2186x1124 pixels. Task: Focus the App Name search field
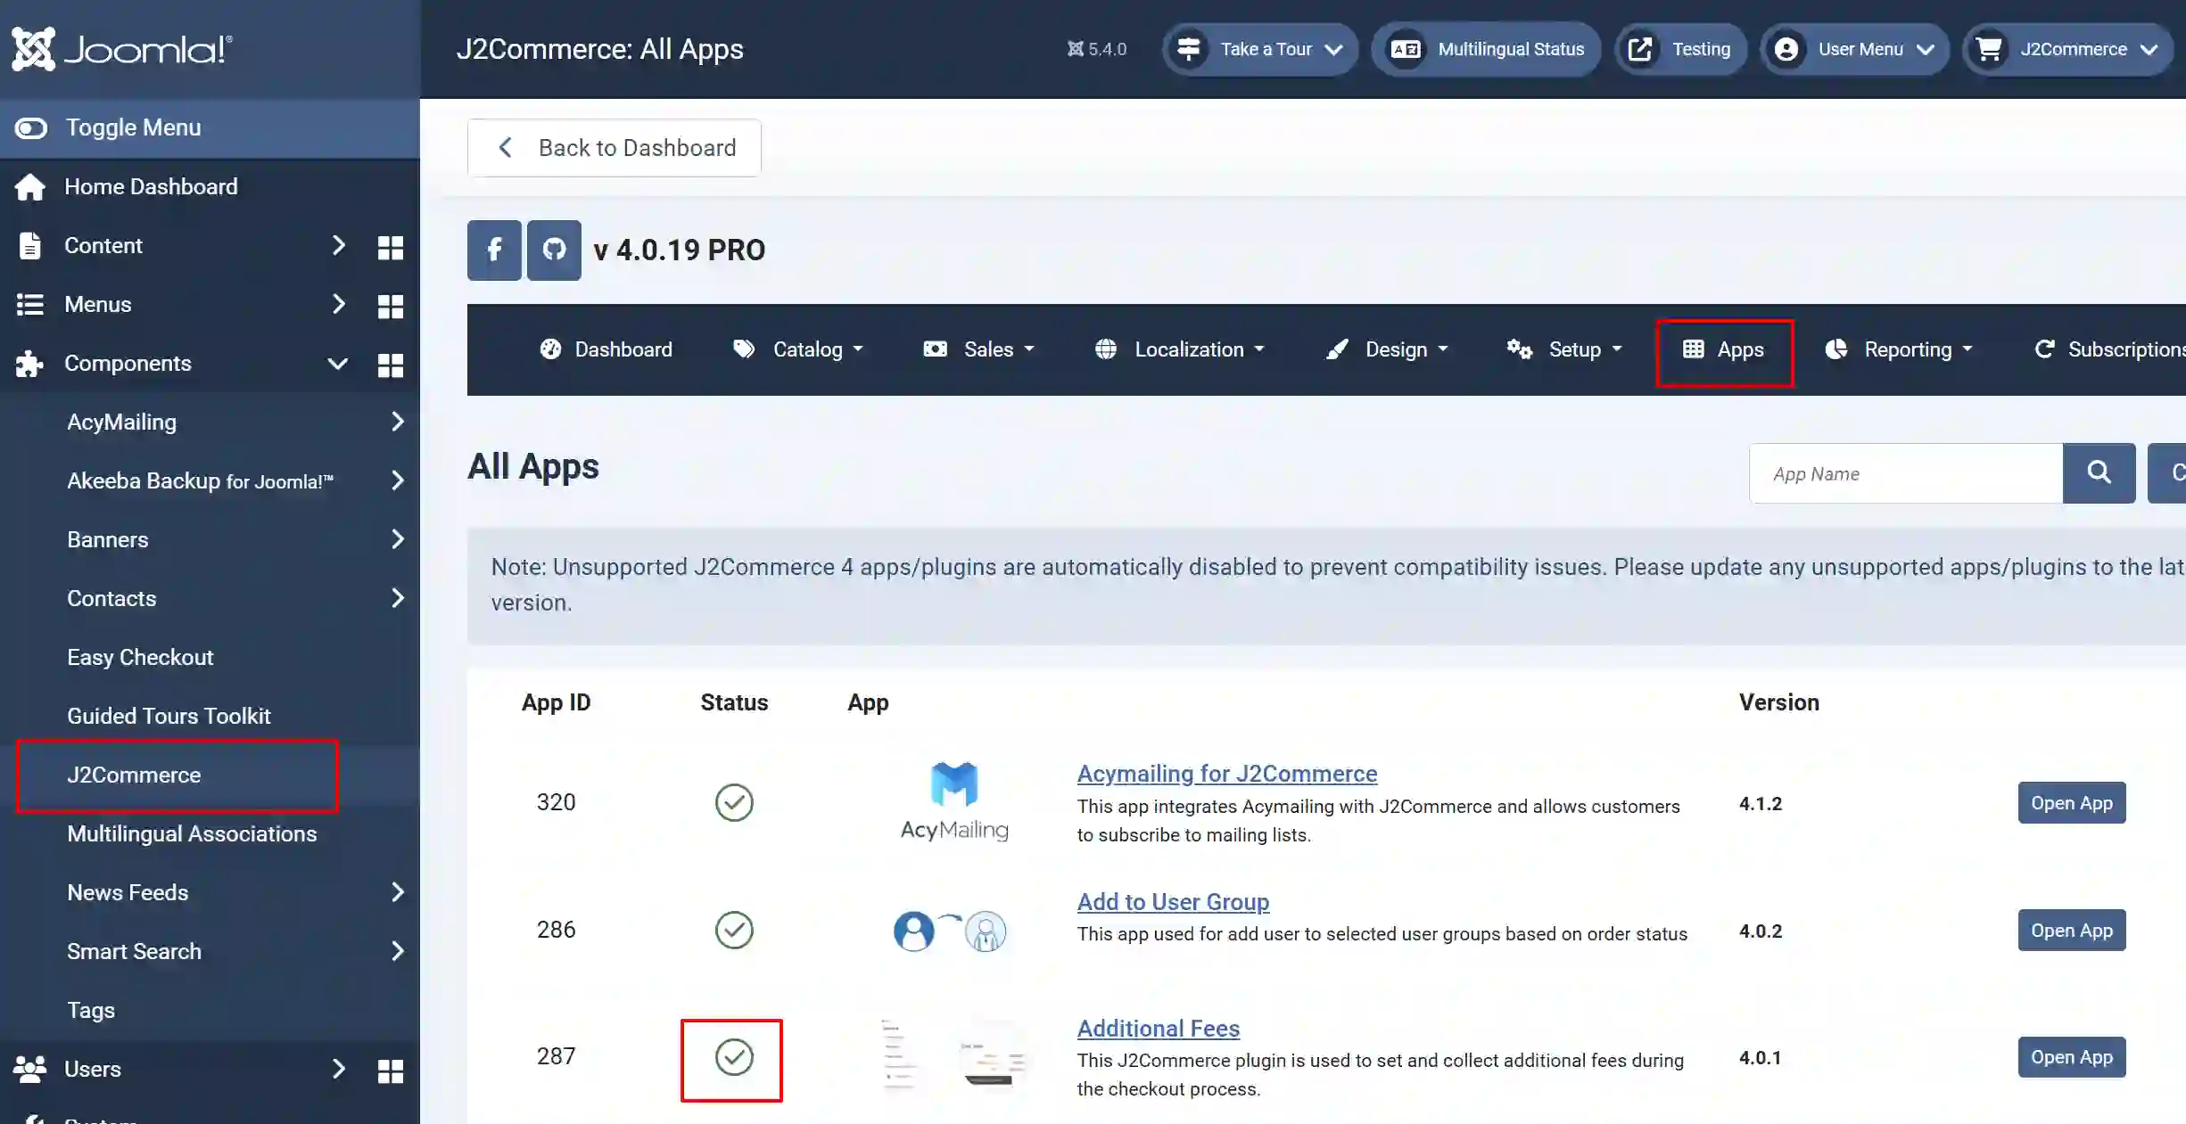click(x=1906, y=473)
